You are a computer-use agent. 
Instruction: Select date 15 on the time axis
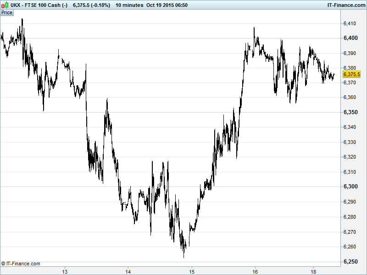(192, 270)
